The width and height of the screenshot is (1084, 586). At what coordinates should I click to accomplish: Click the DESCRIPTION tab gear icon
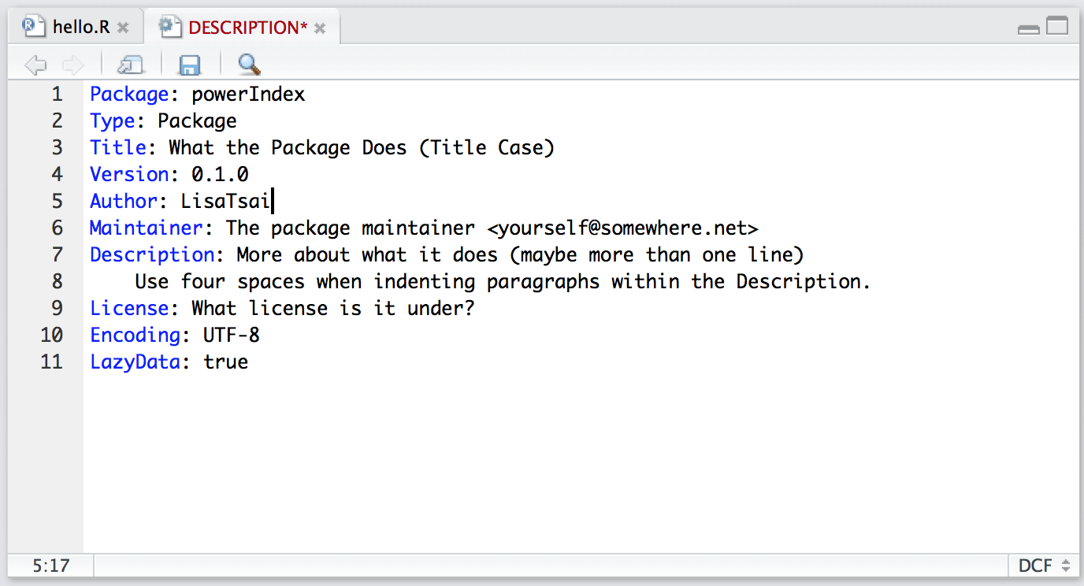[169, 27]
